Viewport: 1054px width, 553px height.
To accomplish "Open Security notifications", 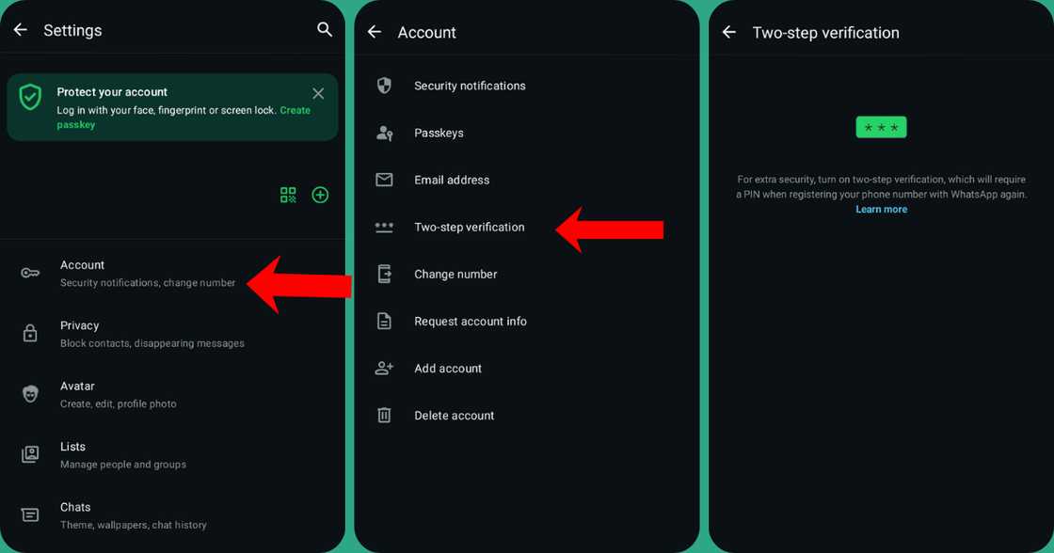I will pos(470,86).
